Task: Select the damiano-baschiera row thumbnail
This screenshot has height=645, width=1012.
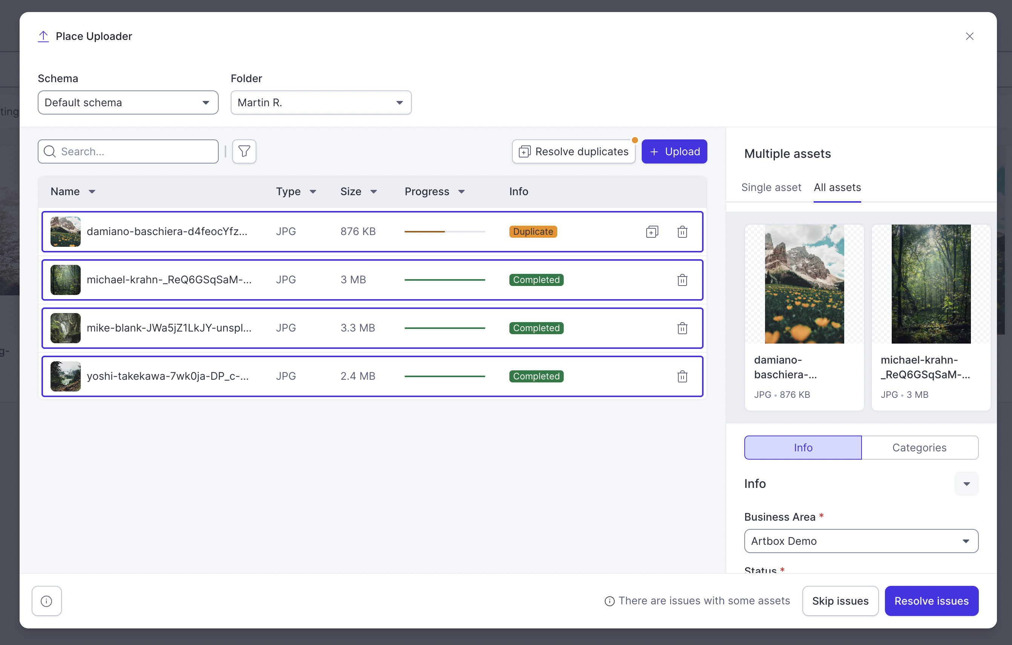Action: pyautogui.click(x=66, y=231)
